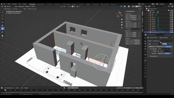Click the viewport navigation axis gizmo
Screen dimensions: 174x98
pyautogui.click(x=119, y=14)
